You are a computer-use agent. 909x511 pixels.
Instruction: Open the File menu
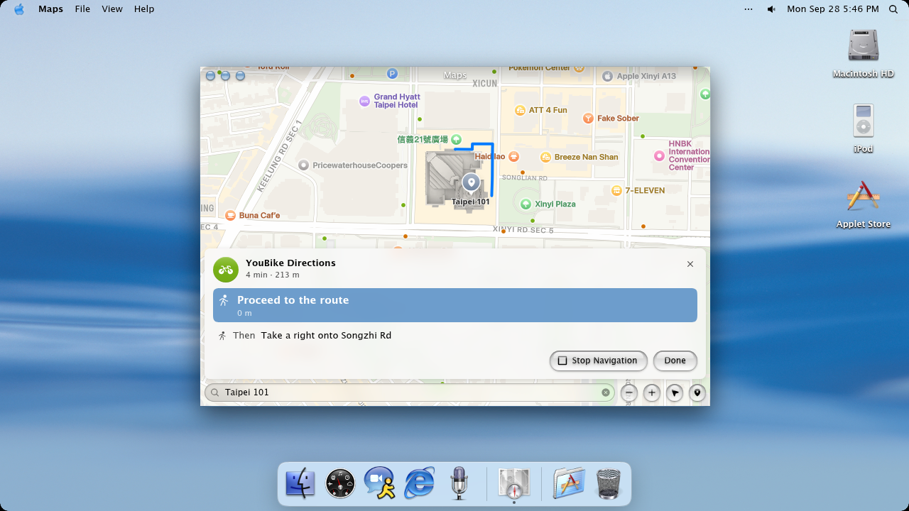(82, 9)
